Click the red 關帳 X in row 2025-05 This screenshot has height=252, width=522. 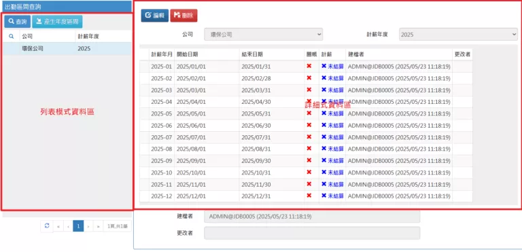pyautogui.click(x=309, y=113)
